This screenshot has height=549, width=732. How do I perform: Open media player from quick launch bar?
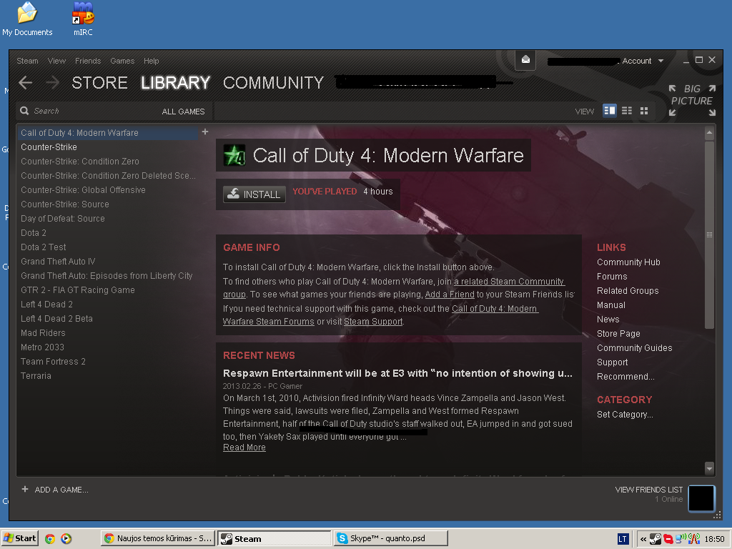click(66, 539)
